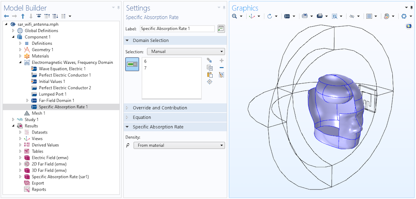This screenshot has height=199, width=416.
Task: Click the Label field Specific Absorption Rate 1
Action: pyautogui.click(x=177, y=29)
